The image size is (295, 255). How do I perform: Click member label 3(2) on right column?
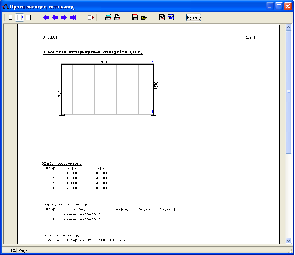pos(156,85)
